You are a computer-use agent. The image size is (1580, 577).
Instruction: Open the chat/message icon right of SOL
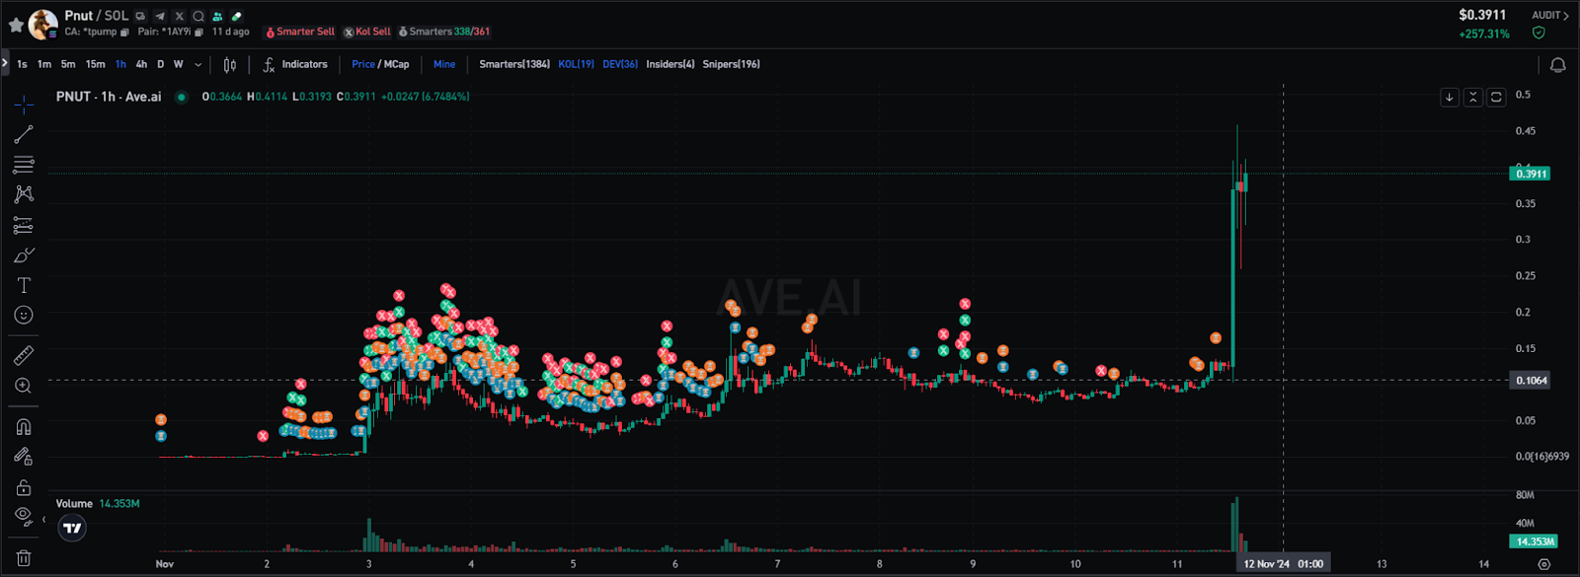(140, 16)
